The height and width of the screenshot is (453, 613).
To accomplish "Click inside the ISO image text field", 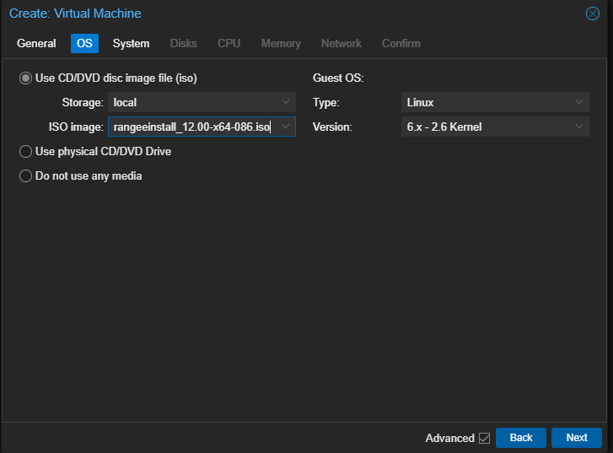I will [x=192, y=127].
